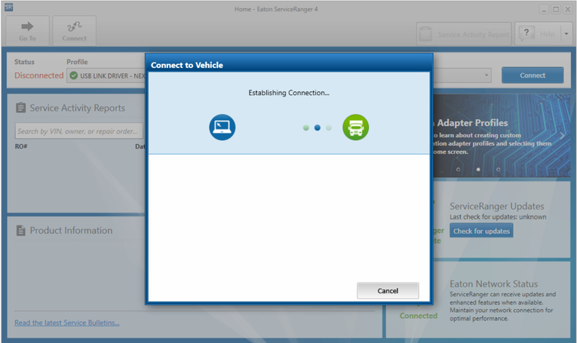
Task: Open the USB LINK DRIVER profile selector
Action: coord(106,75)
